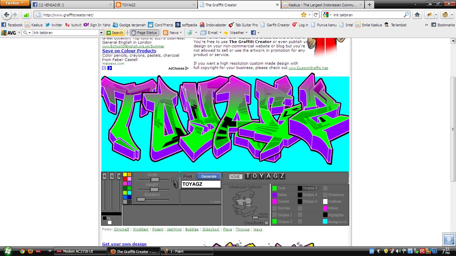Image resolution: width=456 pixels, height=256 pixels.
Task: Choose the Wavy font link
Action: [258, 229]
